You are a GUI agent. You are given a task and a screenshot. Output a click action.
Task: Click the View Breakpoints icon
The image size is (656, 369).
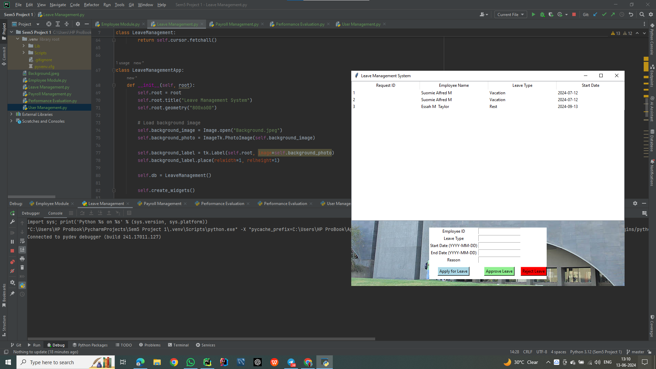click(x=12, y=262)
